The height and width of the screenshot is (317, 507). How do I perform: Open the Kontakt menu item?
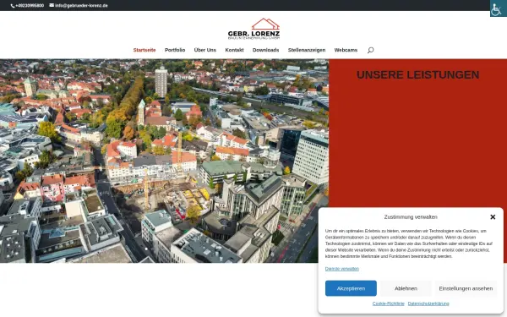(x=234, y=50)
